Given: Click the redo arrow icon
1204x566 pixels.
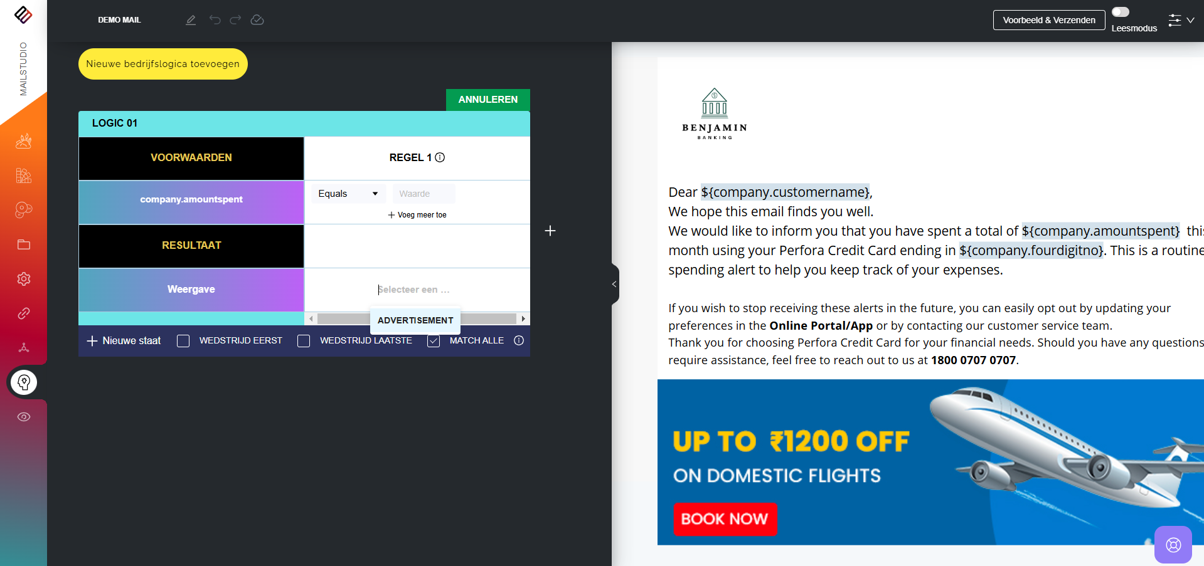Looking at the screenshot, I should click(x=235, y=20).
